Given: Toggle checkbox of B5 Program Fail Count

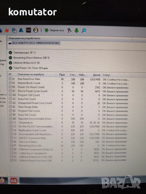Looking at the screenshot, I should tap(11, 110).
